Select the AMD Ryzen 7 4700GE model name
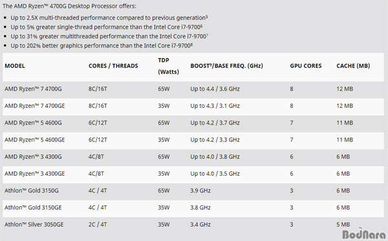 [35, 106]
